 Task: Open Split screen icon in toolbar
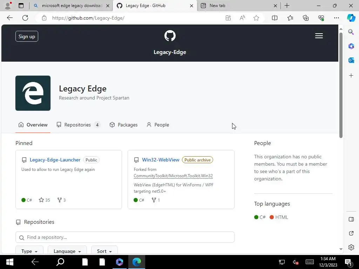pyautogui.click(x=275, y=18)
